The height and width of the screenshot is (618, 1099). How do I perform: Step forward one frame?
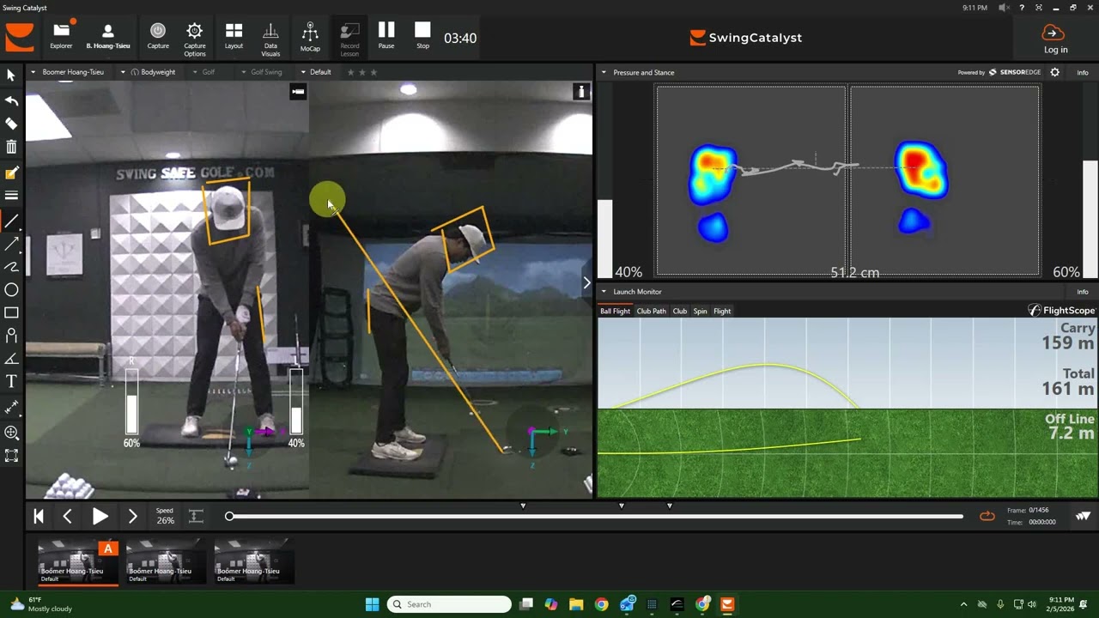(132, 516)
